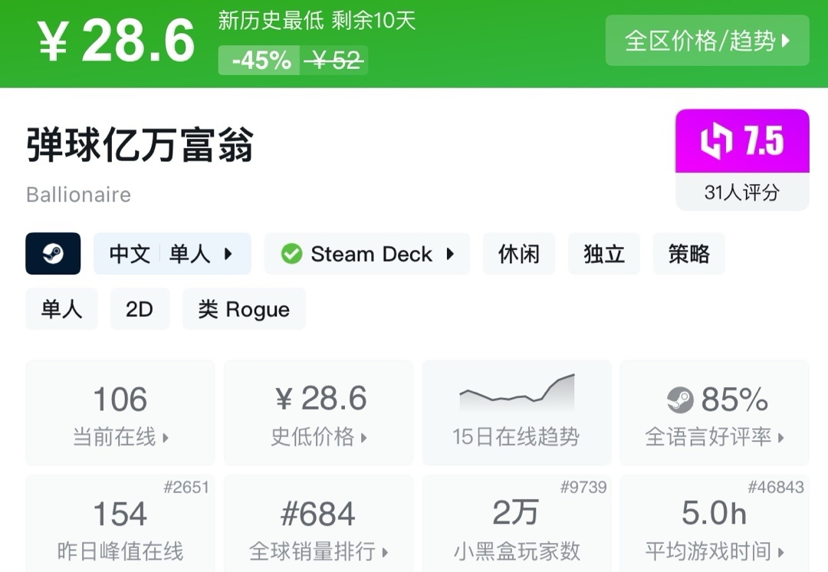Select the 类 Rogue tag
This screenshot has height=572, width=828.
[244, 309]
